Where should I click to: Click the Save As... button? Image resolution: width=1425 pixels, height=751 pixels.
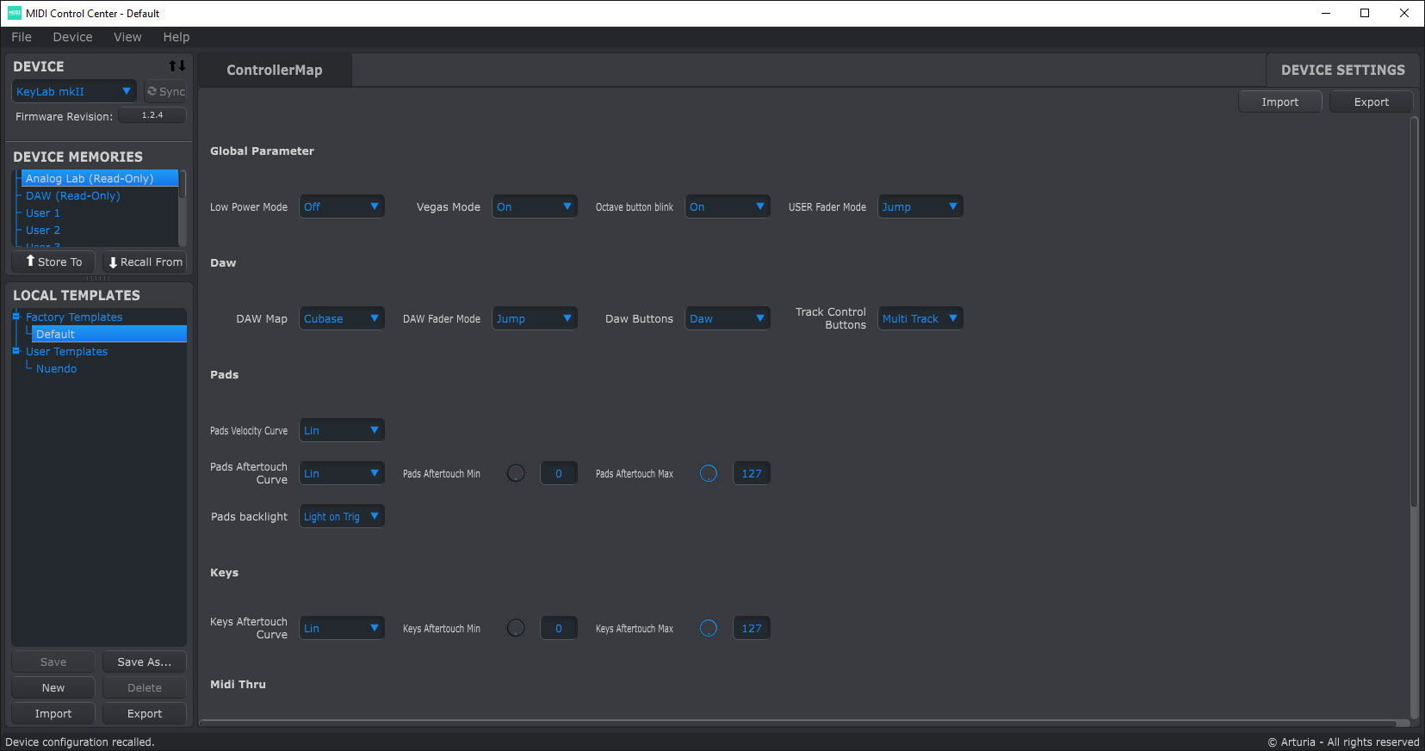144,662
